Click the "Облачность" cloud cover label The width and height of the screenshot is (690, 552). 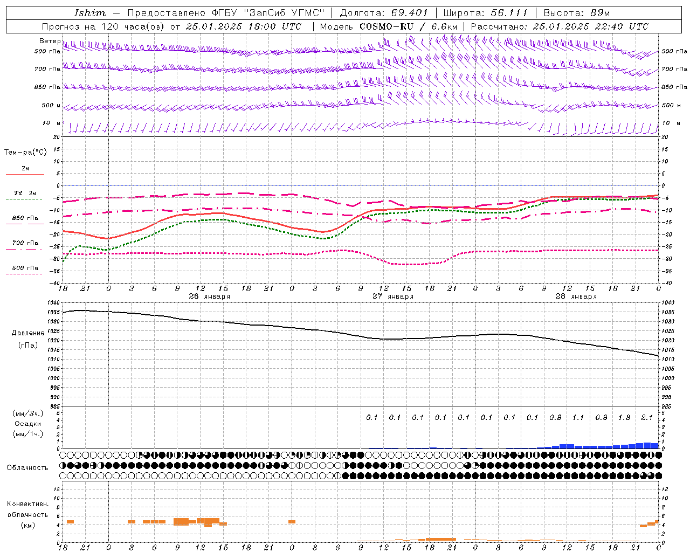pyautogui.click(x=27, y=467)
